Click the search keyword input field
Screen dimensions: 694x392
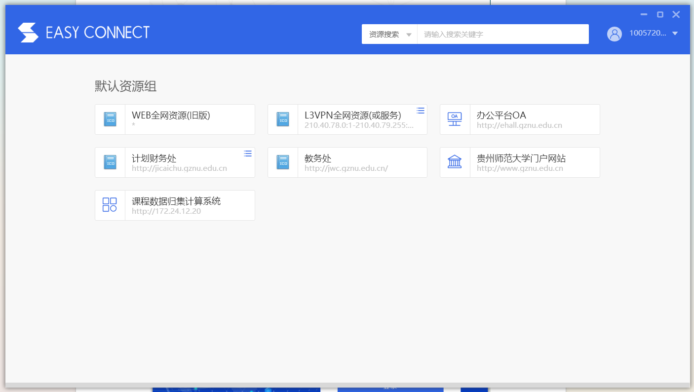pos(503,34)
